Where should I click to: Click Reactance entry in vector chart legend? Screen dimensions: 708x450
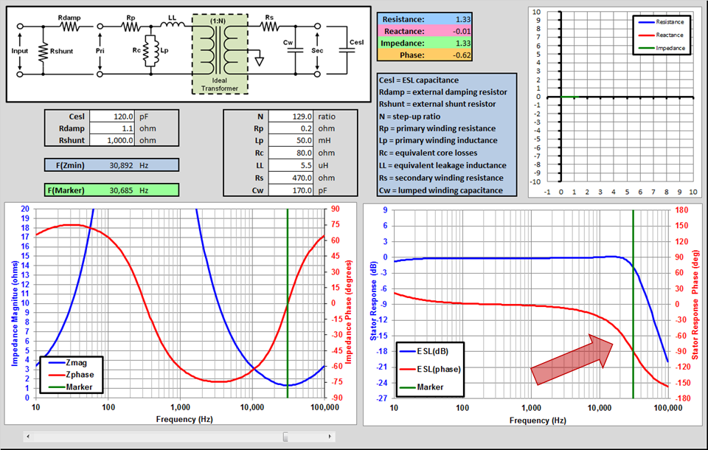pos(661,35)
